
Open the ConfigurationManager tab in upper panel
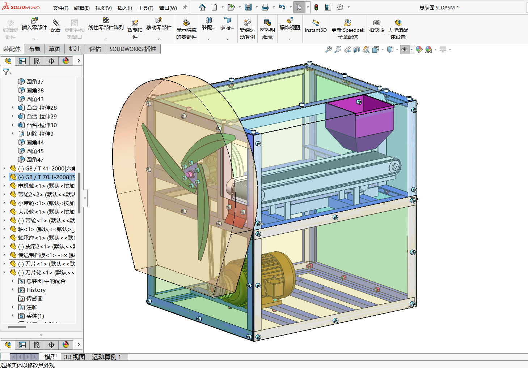(x=37, y=61)
